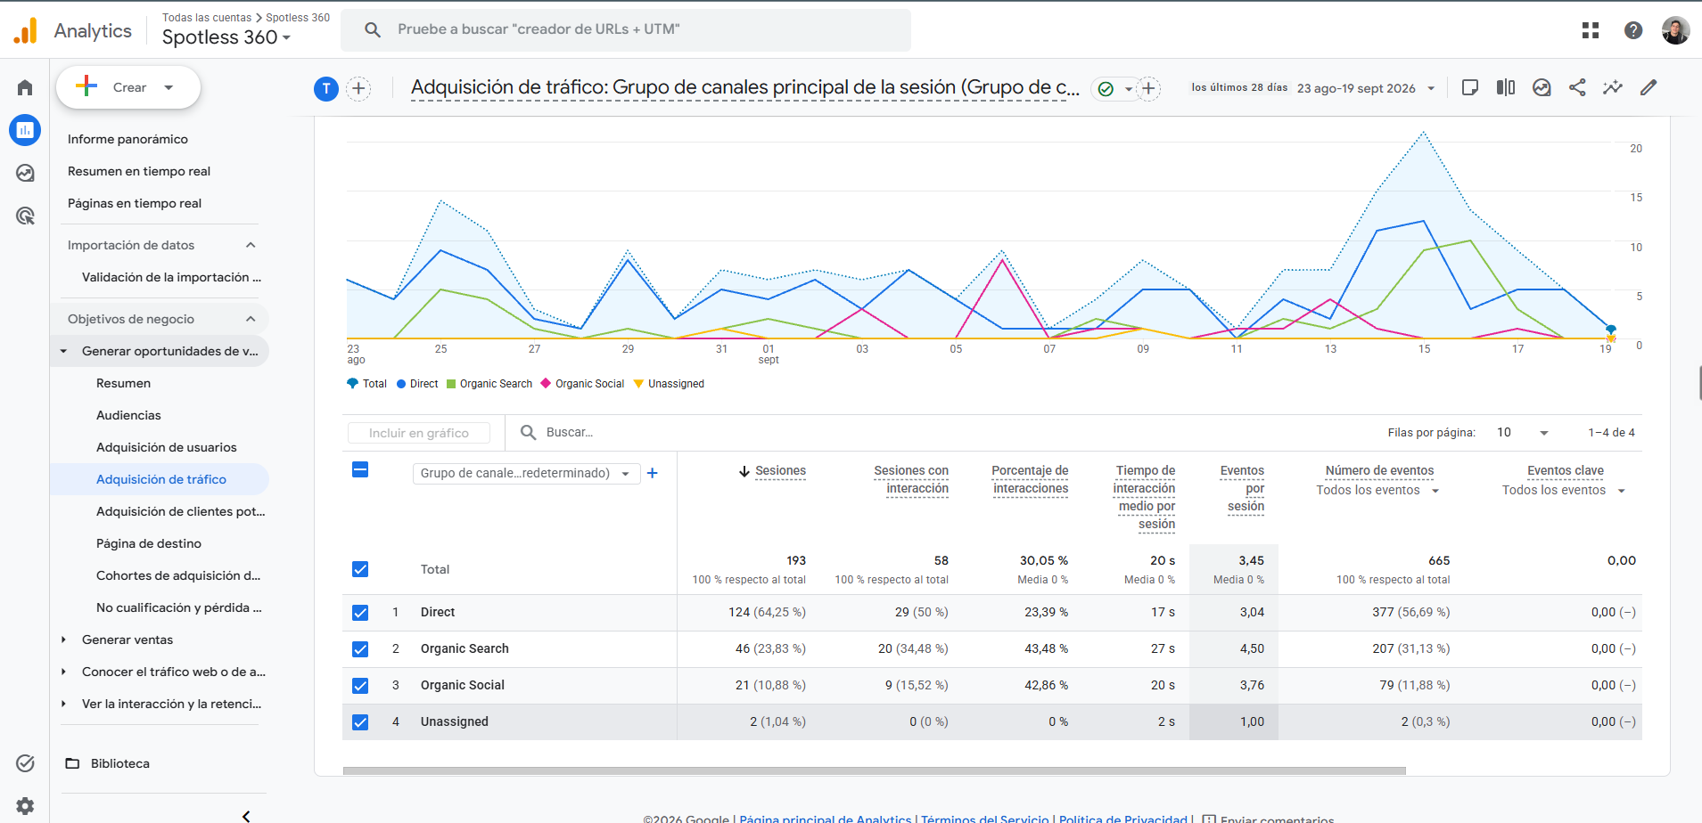Open the Crear dropdown
The image size is (1702, 823).
128,87
